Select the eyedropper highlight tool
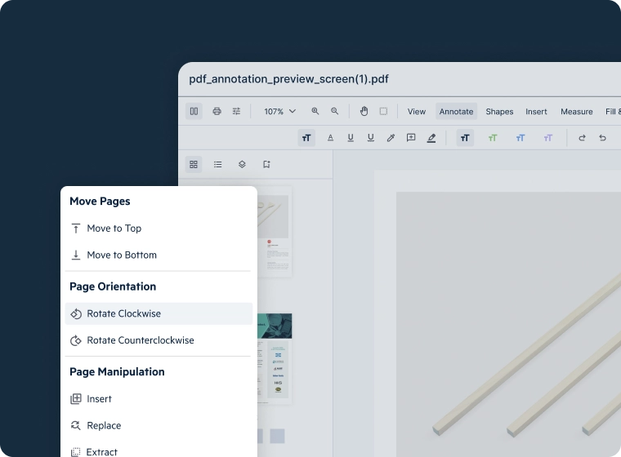This screenshot has width=621, height=457. coord(391,138)
